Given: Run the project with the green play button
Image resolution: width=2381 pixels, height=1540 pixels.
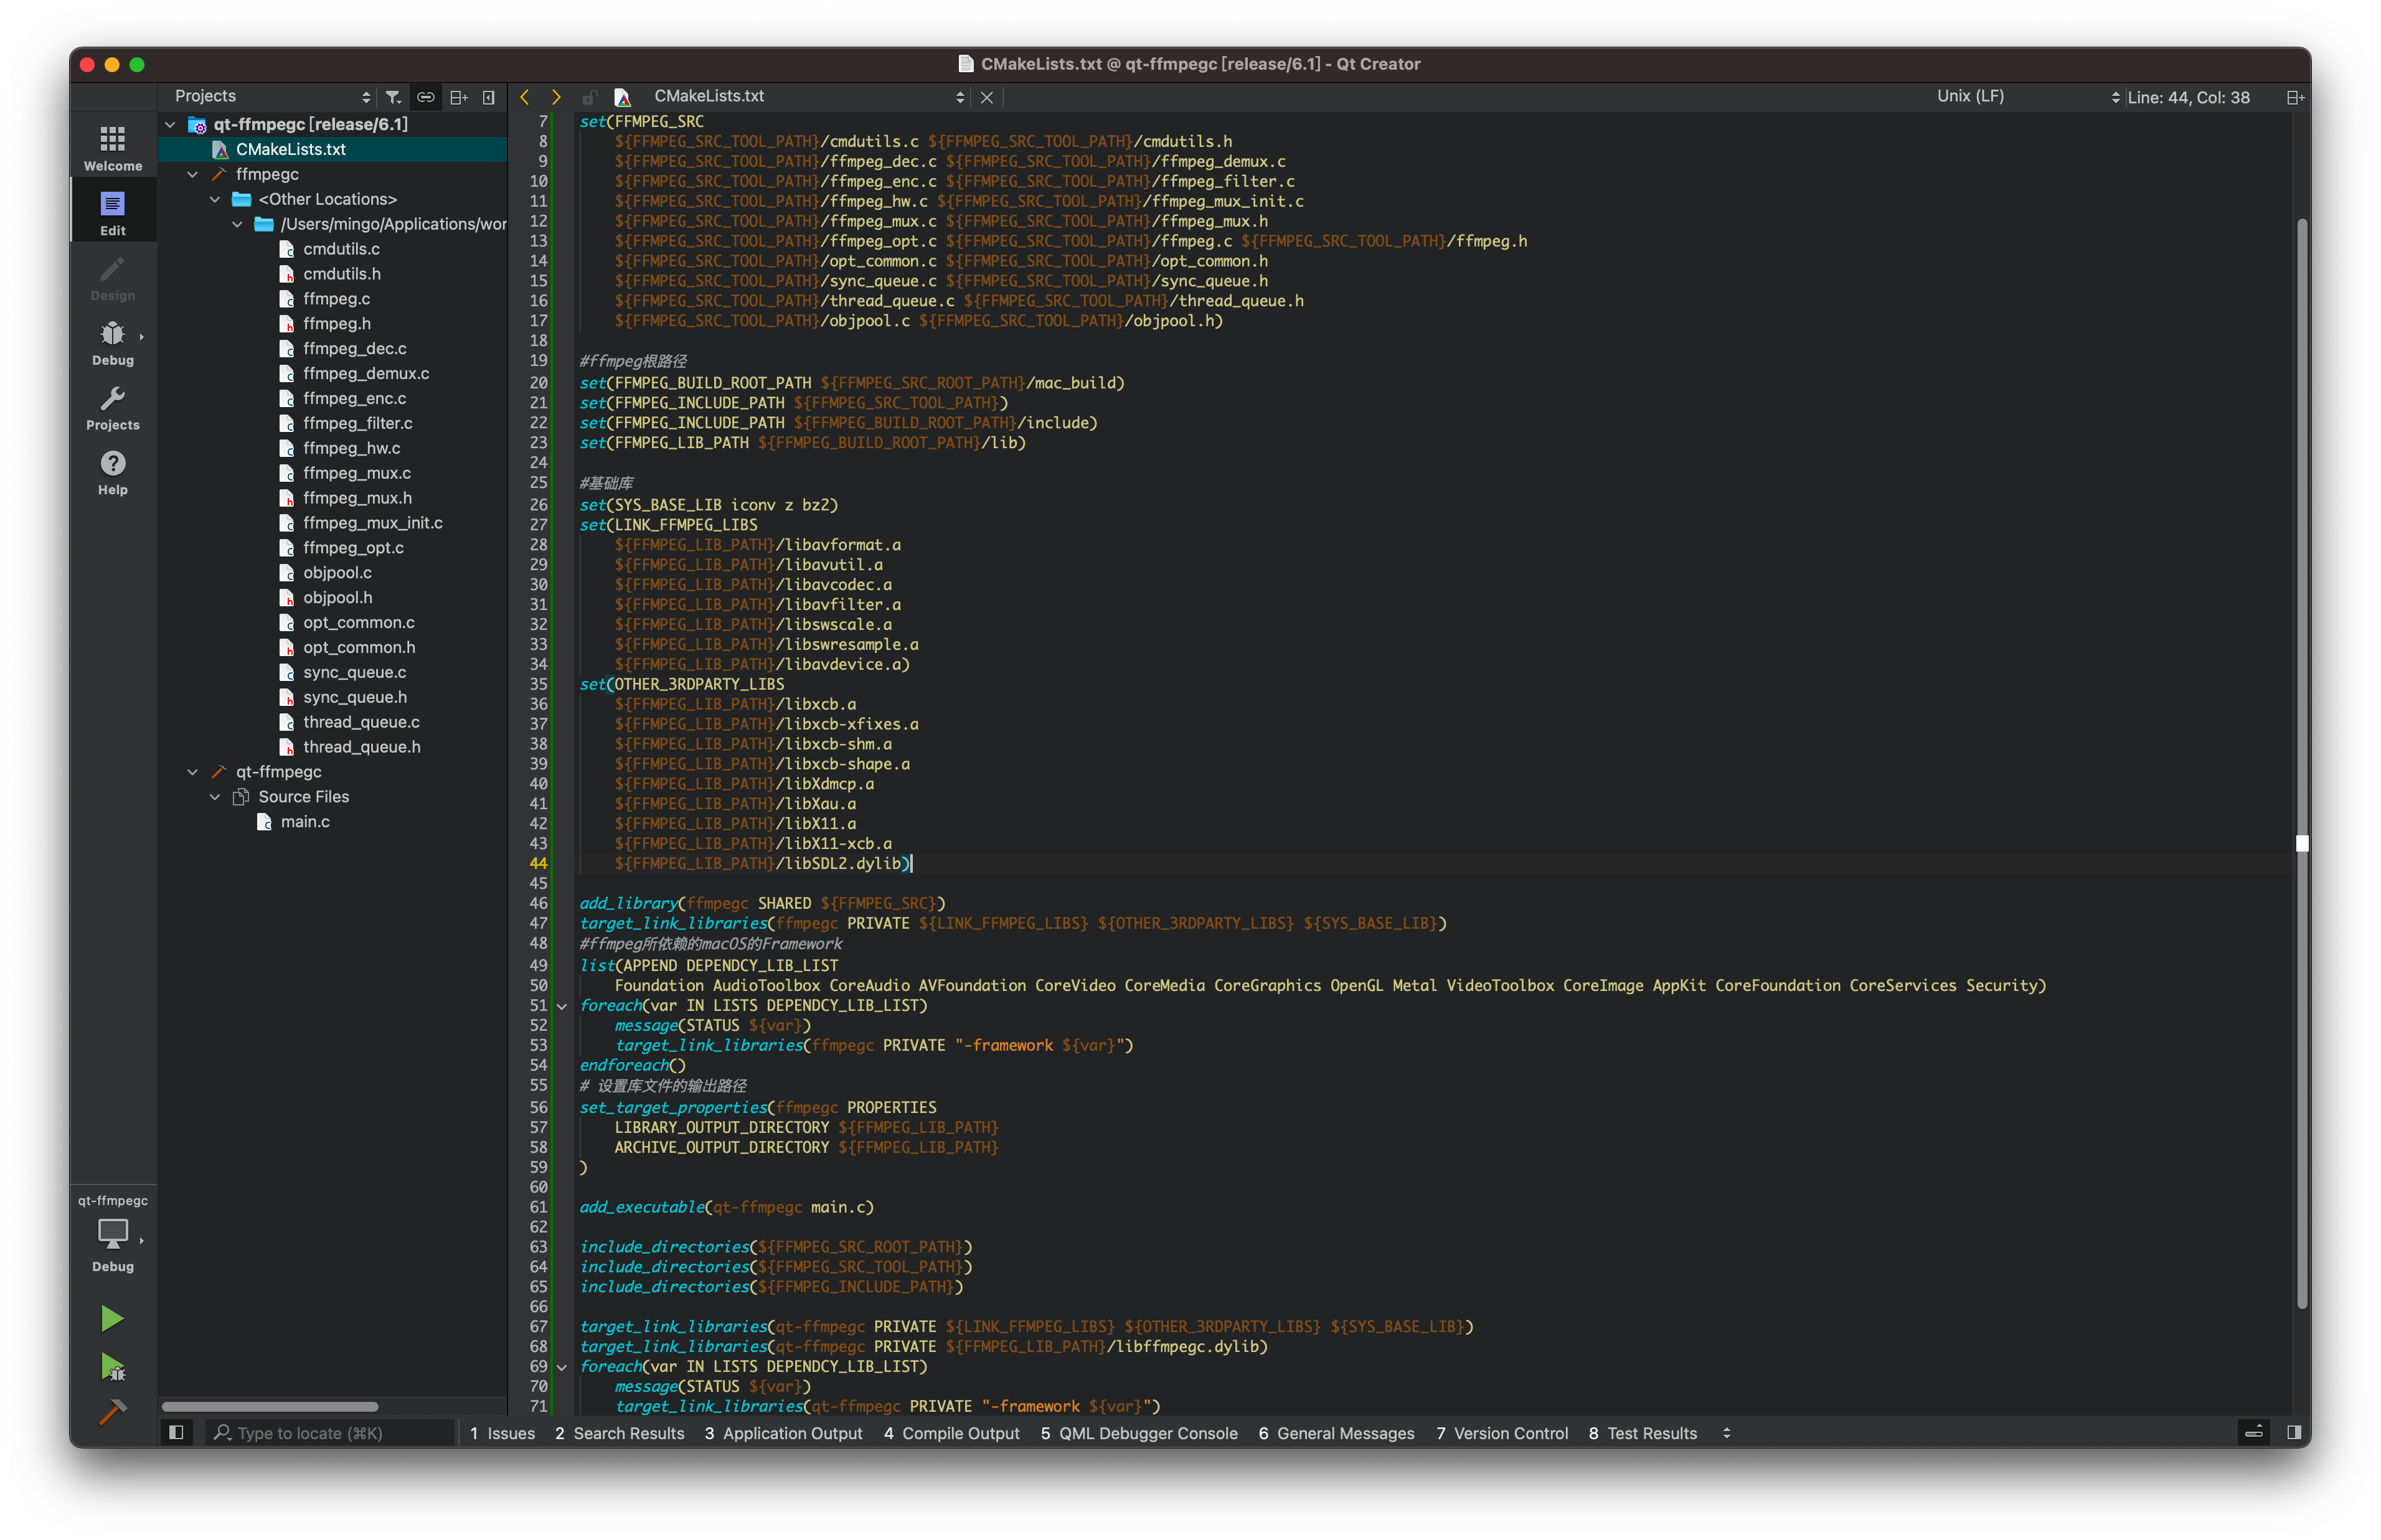Looking at the screenshot, I should point(112,1318).
